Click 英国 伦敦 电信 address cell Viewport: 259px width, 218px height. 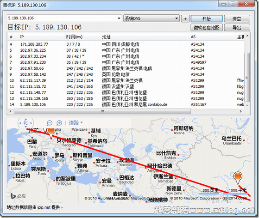coord(116,74)
